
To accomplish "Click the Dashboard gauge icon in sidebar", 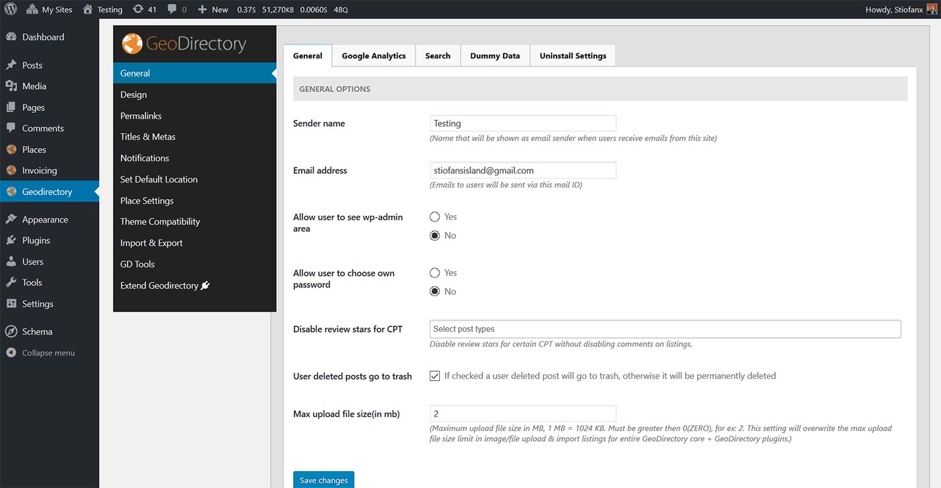I will [x=11, y=37].
